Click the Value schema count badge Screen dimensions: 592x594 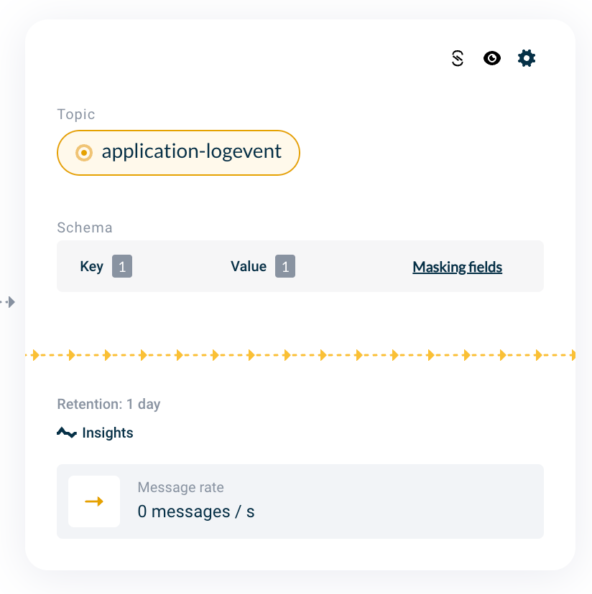285,266
